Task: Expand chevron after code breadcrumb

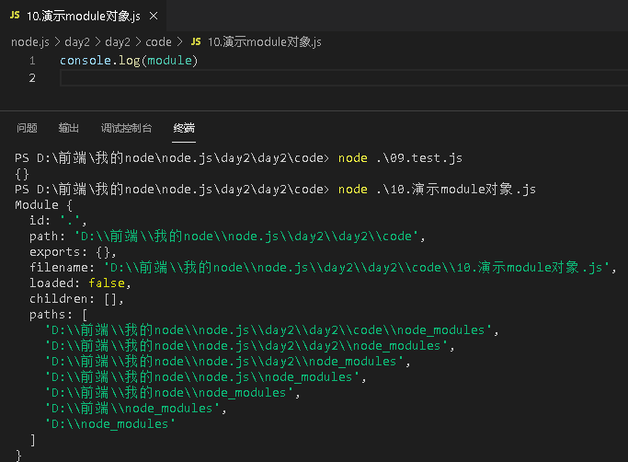Action: tap(179, 42)
